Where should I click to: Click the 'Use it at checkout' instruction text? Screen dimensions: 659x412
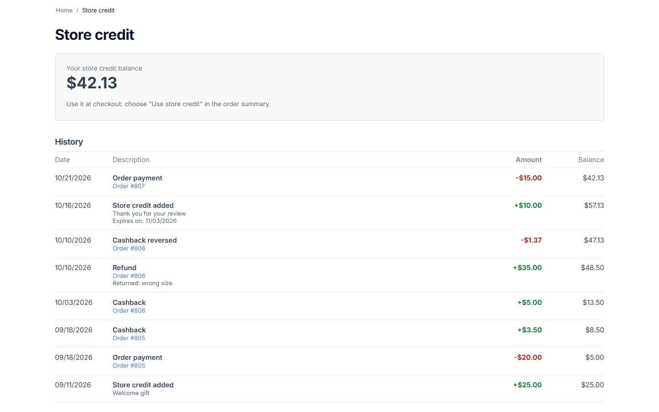tap(168, 104)
